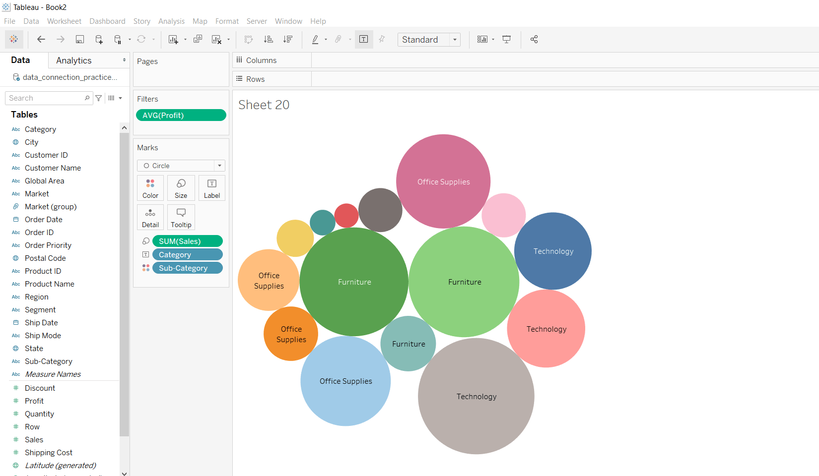Select the data_connection_practice data source
819x476 pixels.
point(65,77)
